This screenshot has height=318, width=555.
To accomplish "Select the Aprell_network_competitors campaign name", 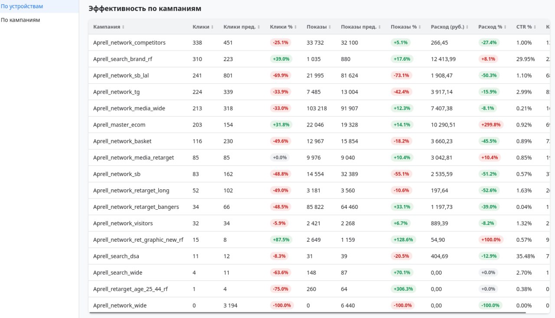I will [129, 42].
